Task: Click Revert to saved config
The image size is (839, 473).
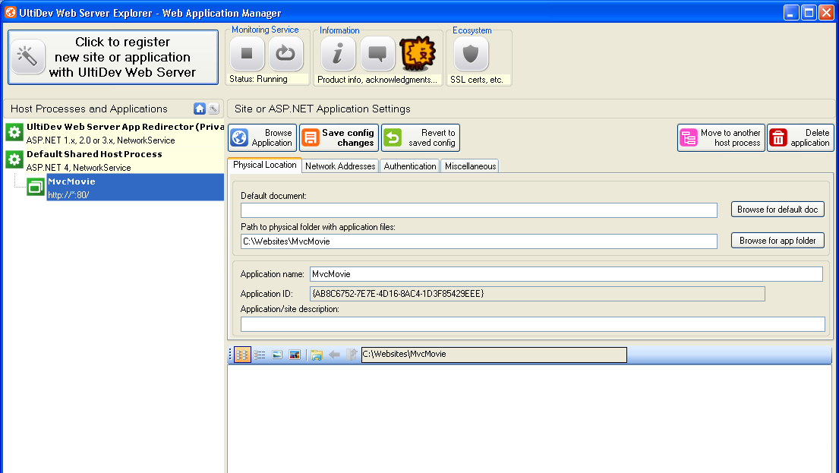Action: [x=421, y=137]
